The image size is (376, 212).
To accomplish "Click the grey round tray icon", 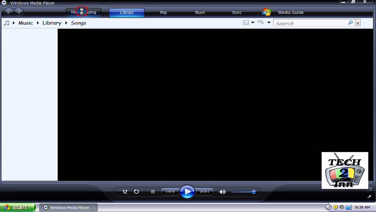I will [342, 207].
